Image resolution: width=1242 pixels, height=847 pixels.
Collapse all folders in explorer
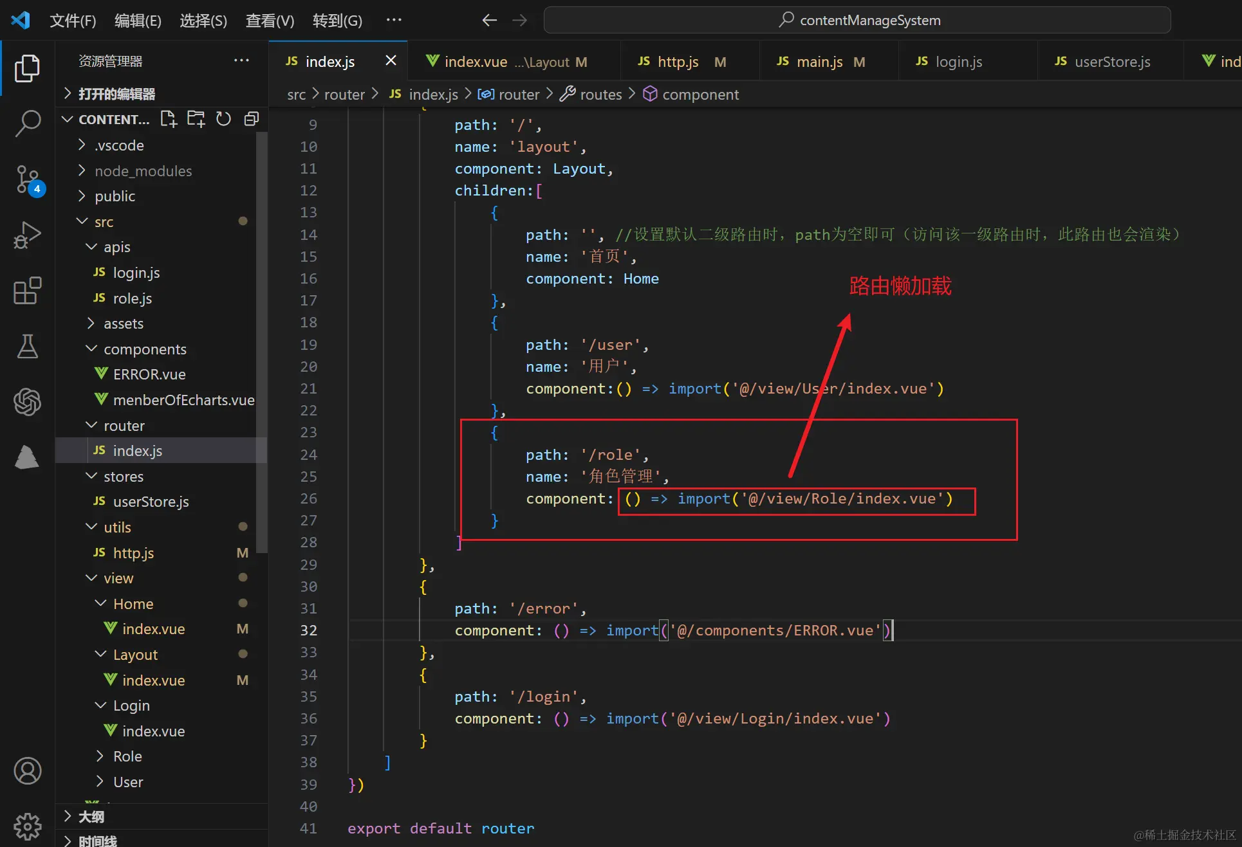[252, 119]
